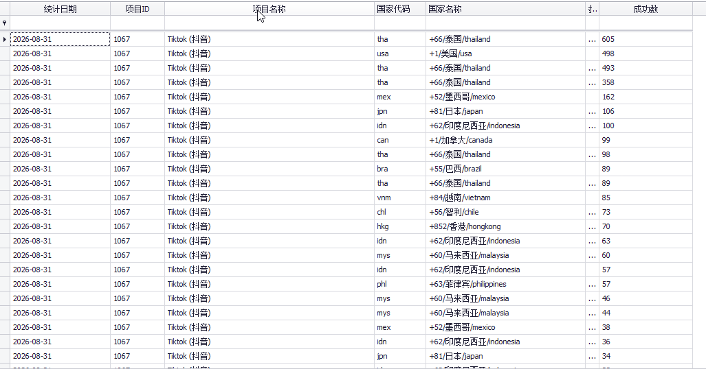Screen dimensions: 706x369
Task: Select the +63/菲律宾/philippines country name cell
Action: [506, 283]
